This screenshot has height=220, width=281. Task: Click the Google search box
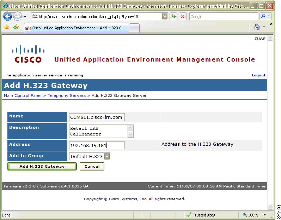tap(224, 17)
